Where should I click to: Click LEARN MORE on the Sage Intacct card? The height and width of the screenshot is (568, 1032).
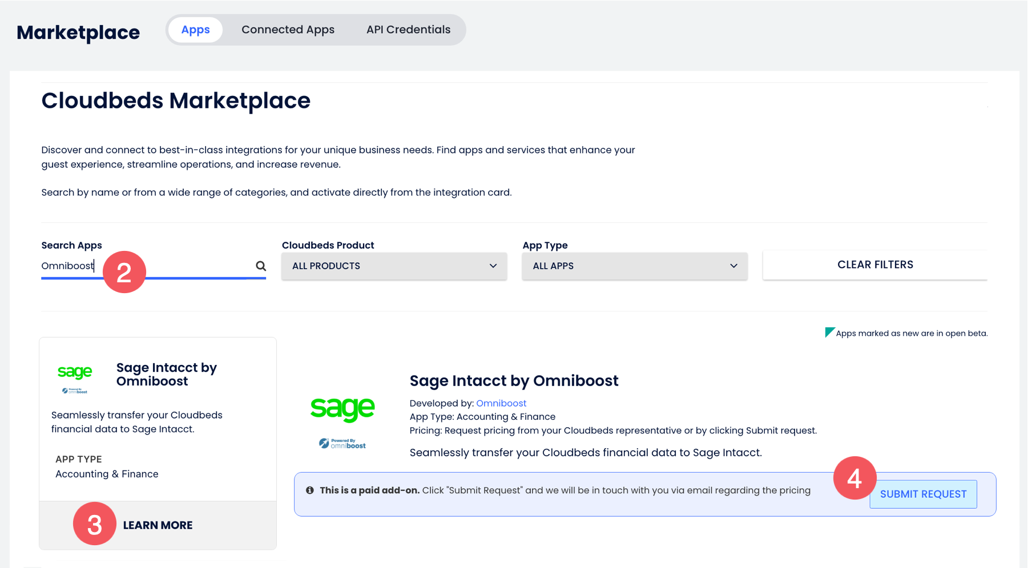(158, 525)
